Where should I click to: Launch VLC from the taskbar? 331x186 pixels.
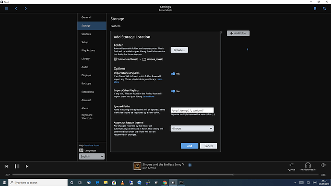(122, 183)
